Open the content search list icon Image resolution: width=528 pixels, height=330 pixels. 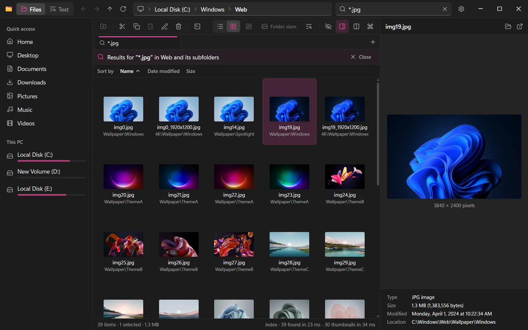click(309, 26)
